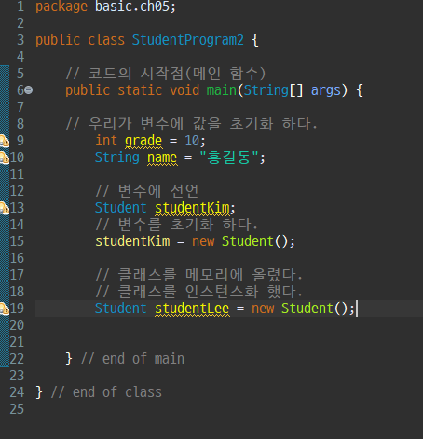Click the '// end of main' comment
This screenshot has width=423, height=439.
click(x=132, y=359)
